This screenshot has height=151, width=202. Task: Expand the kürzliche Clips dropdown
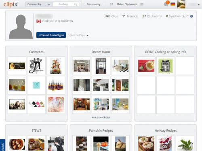pyautogui.click(x=78, y=35)
